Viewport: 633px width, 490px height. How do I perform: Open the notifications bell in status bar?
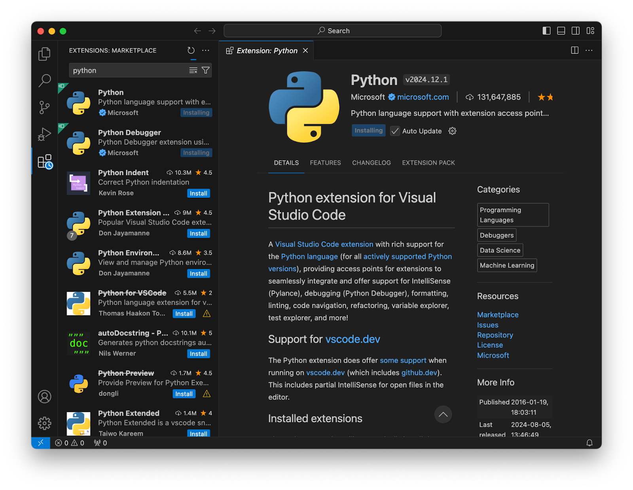pos(589,443)
